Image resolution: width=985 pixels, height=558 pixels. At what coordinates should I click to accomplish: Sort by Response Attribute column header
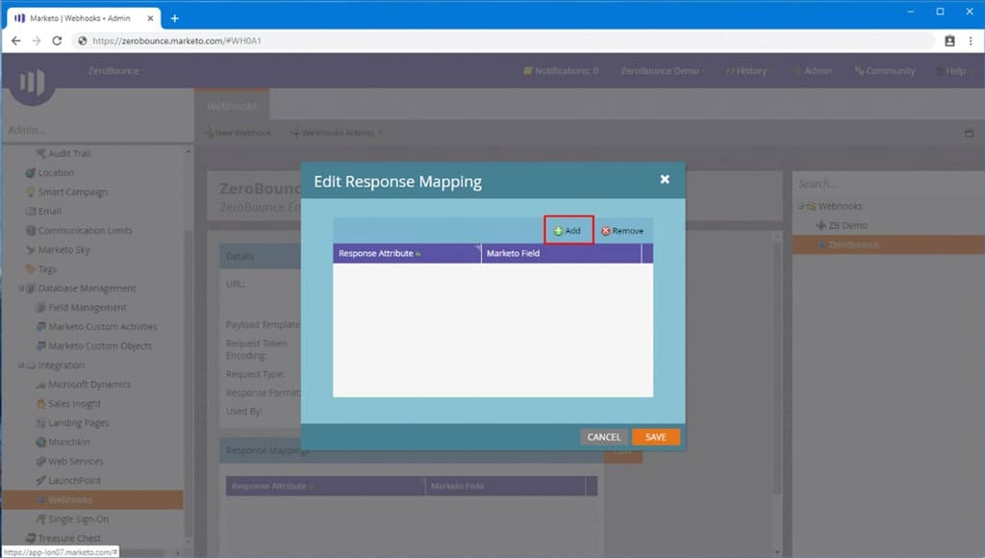click(407, 253)
